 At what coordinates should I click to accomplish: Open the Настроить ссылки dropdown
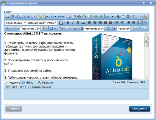(94, 29)
